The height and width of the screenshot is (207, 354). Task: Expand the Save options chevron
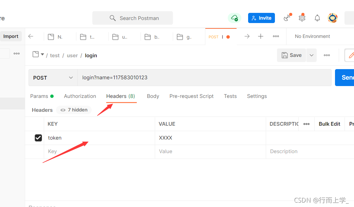pyautogui.click(x=312, y=55)
